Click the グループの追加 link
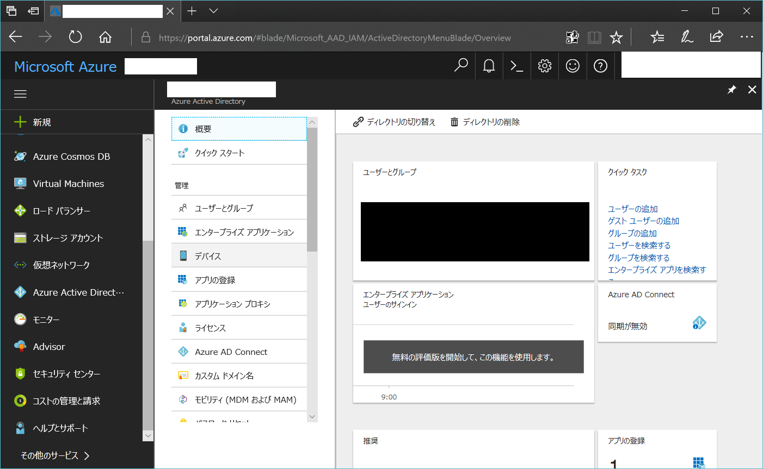The image size is (763, 469). [x=632, y=233]
